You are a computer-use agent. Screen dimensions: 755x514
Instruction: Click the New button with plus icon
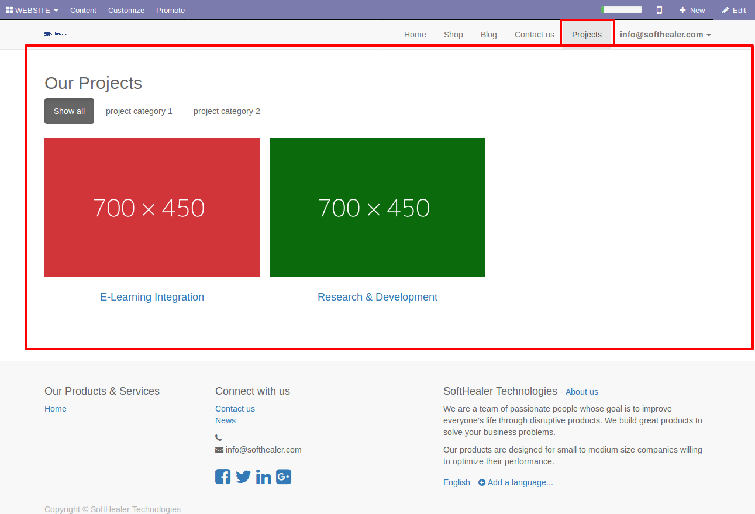(x=692, y=10)
